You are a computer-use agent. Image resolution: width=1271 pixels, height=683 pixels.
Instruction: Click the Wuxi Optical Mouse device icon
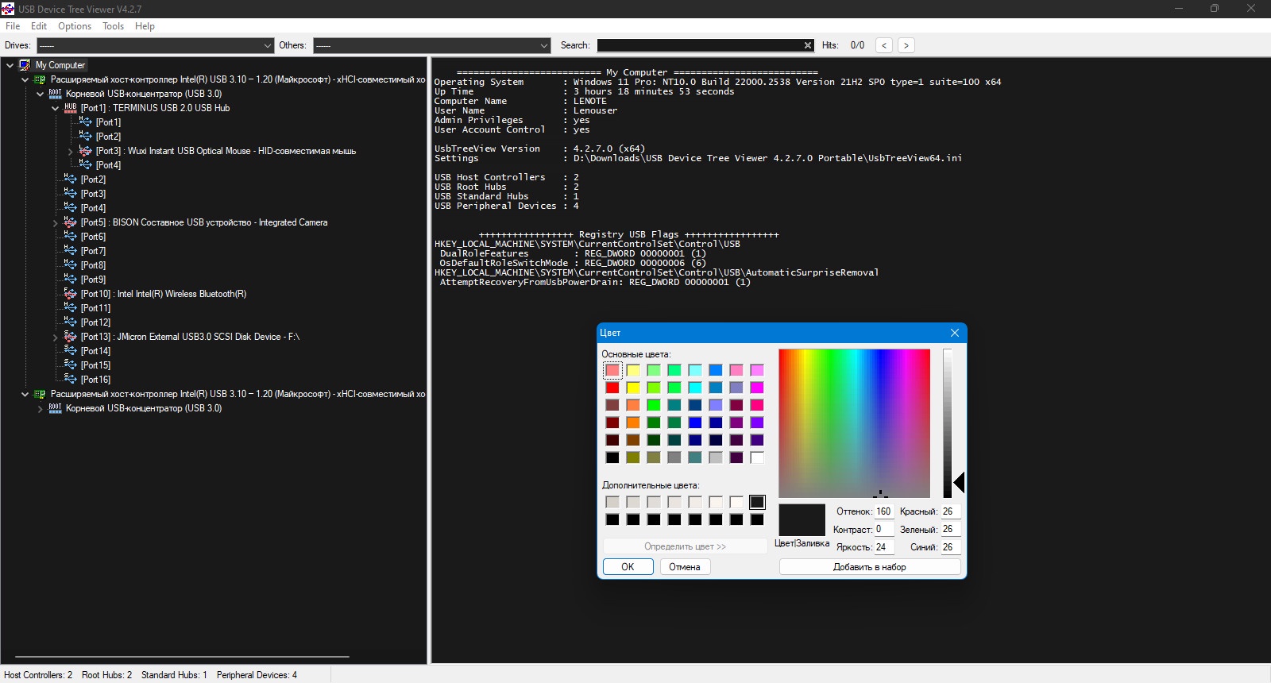coord(85,151)
